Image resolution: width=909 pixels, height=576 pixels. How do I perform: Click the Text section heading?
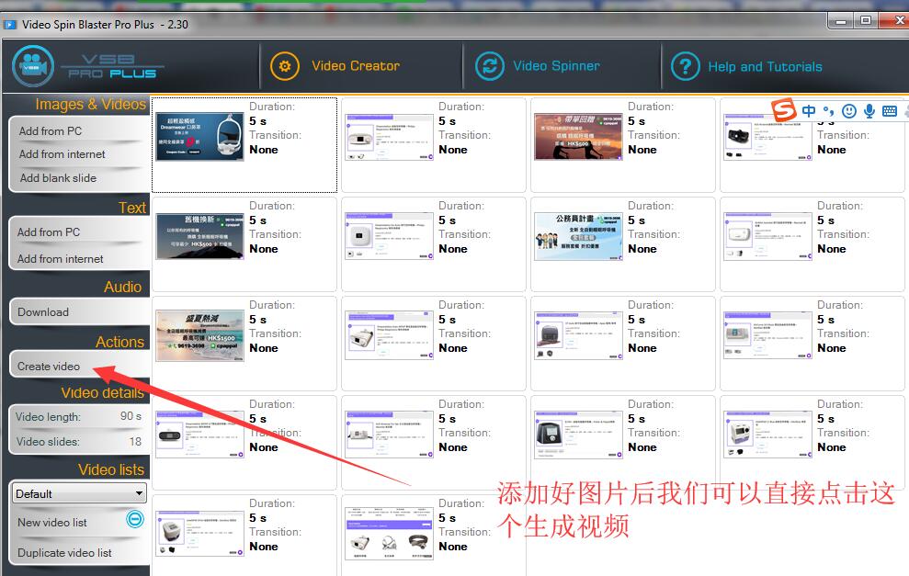pos(132,208)
